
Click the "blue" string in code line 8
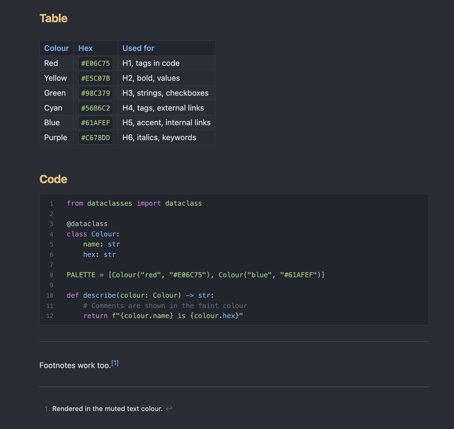[x=259, y=275]
